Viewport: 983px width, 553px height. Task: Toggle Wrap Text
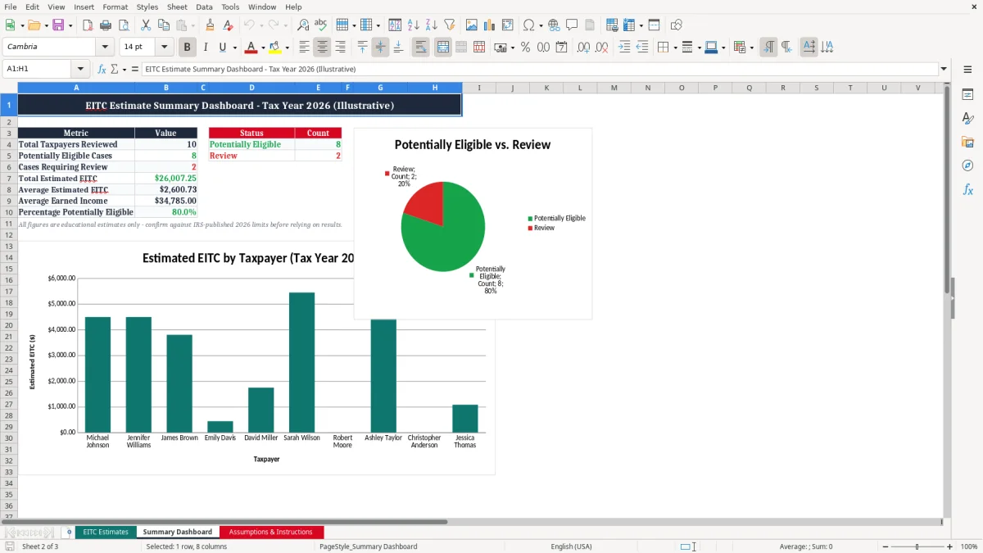pyautogui.click(x=421, y=48)
